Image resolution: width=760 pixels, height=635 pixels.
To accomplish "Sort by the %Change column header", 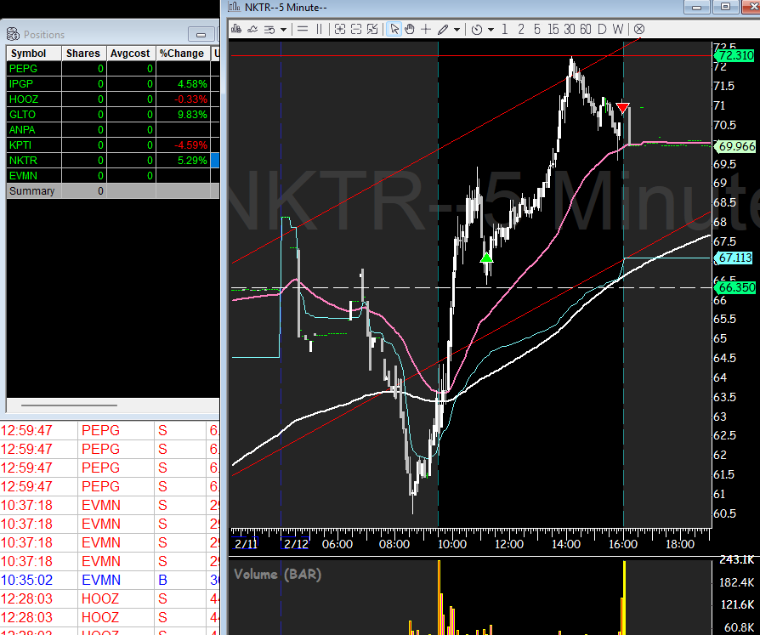I will click(182, 54).
